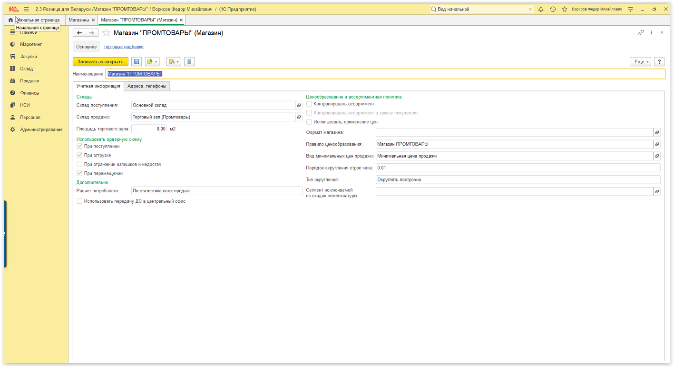Copy link with the chain icon

(641, 33)
